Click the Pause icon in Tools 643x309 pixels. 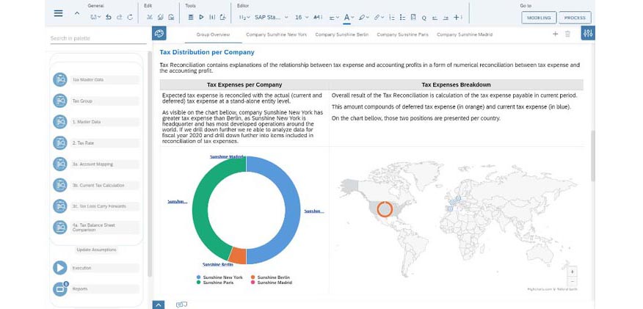pos(212,17)
